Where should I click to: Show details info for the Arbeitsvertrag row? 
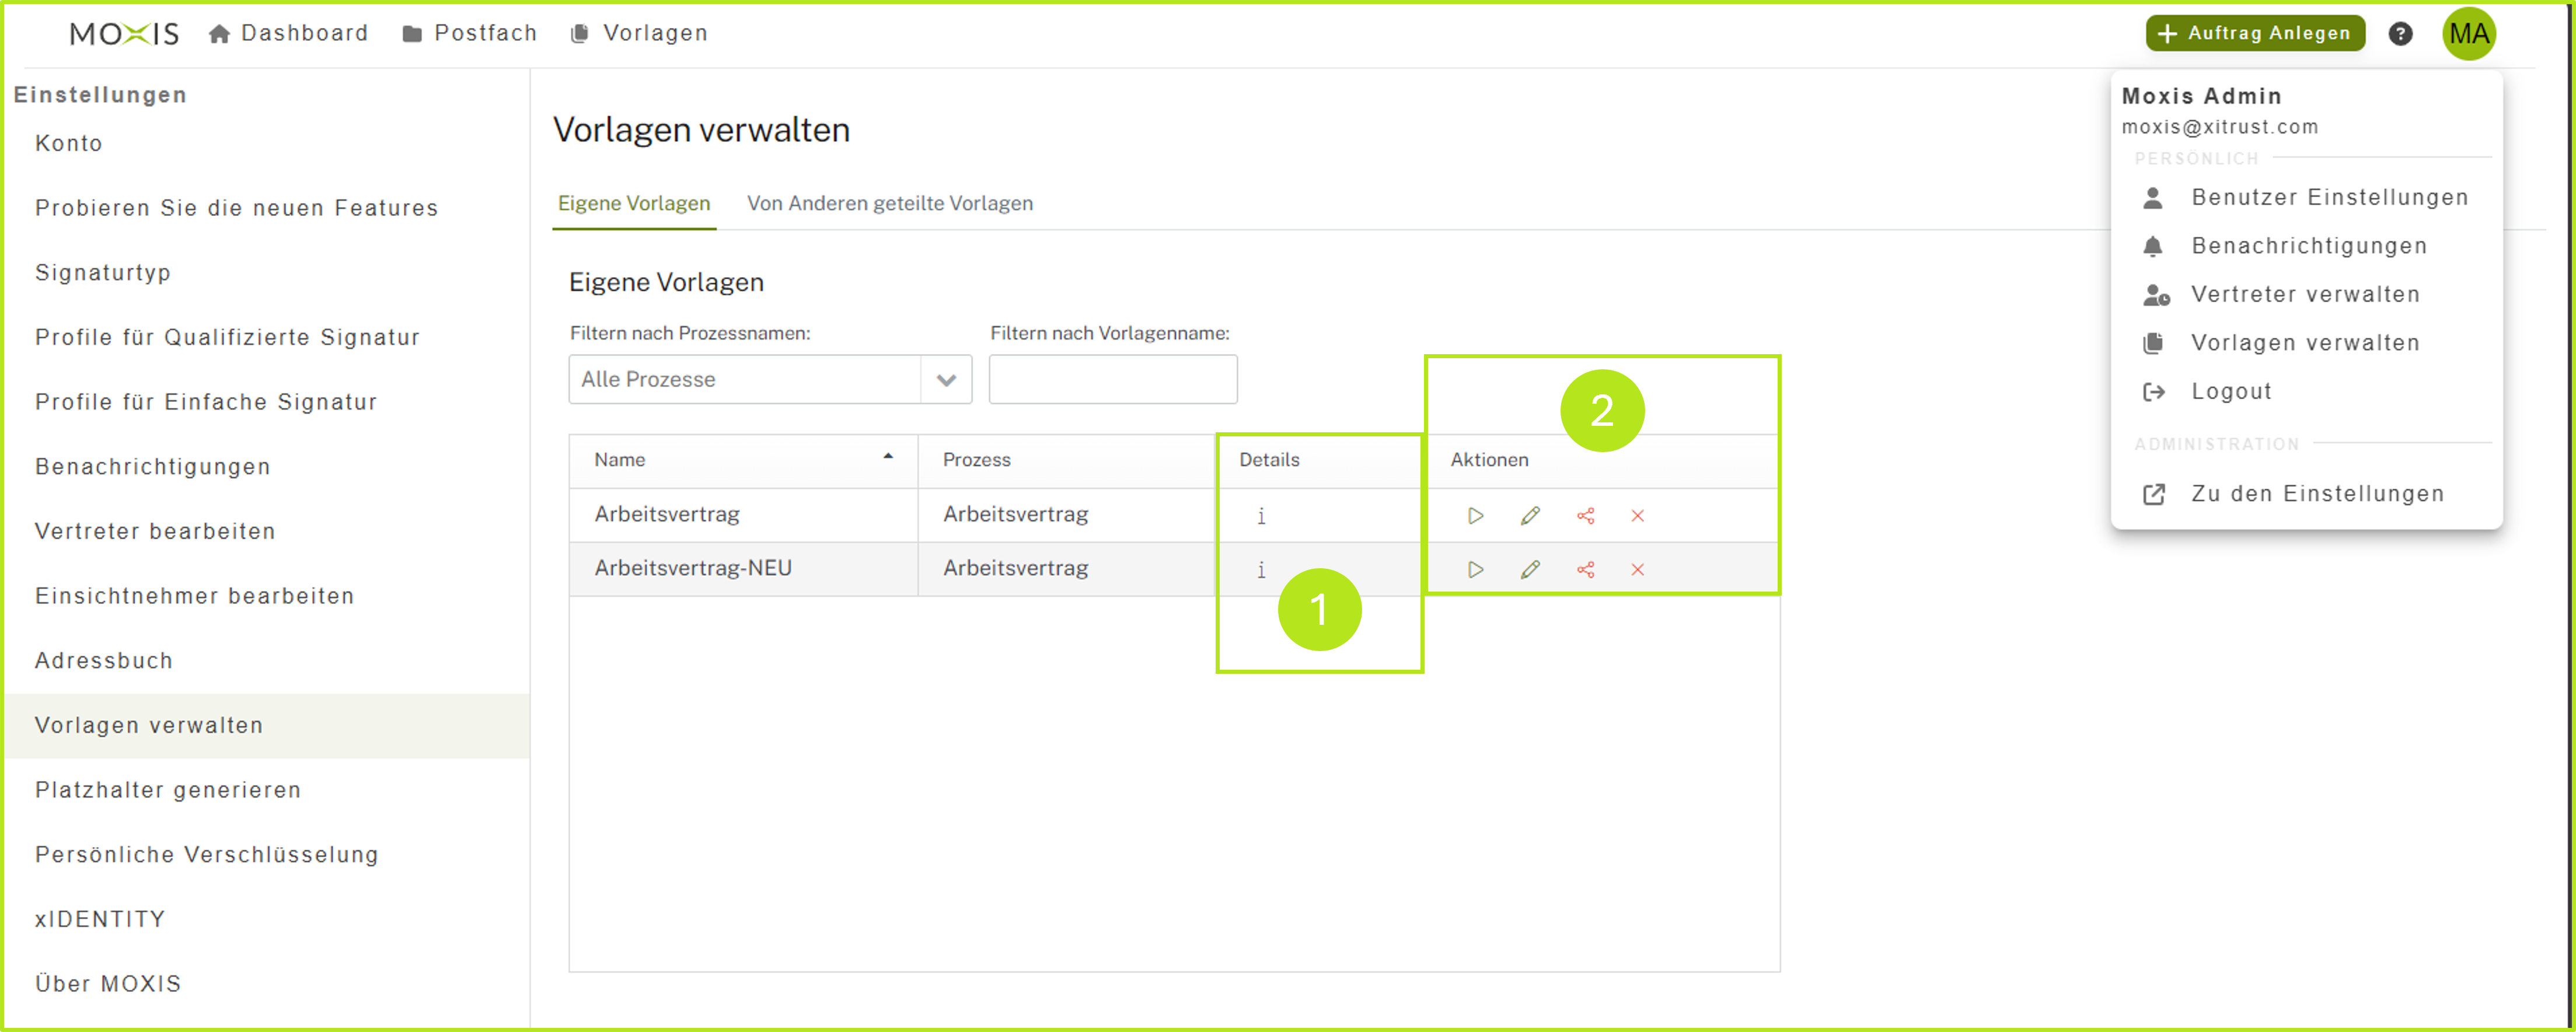1261,516
